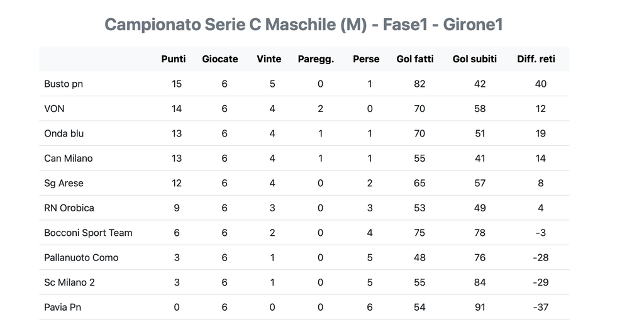Select the RN Orobica team name
Image resolution: width=644 pixels, height=329 pixels.
pyautogui.click(x=69, y=208)
